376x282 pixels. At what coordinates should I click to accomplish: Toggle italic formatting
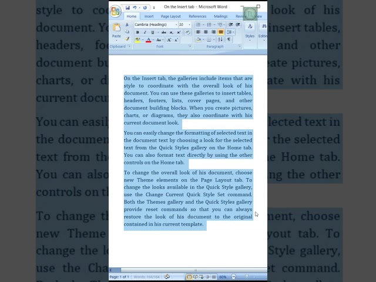(145, 32)
